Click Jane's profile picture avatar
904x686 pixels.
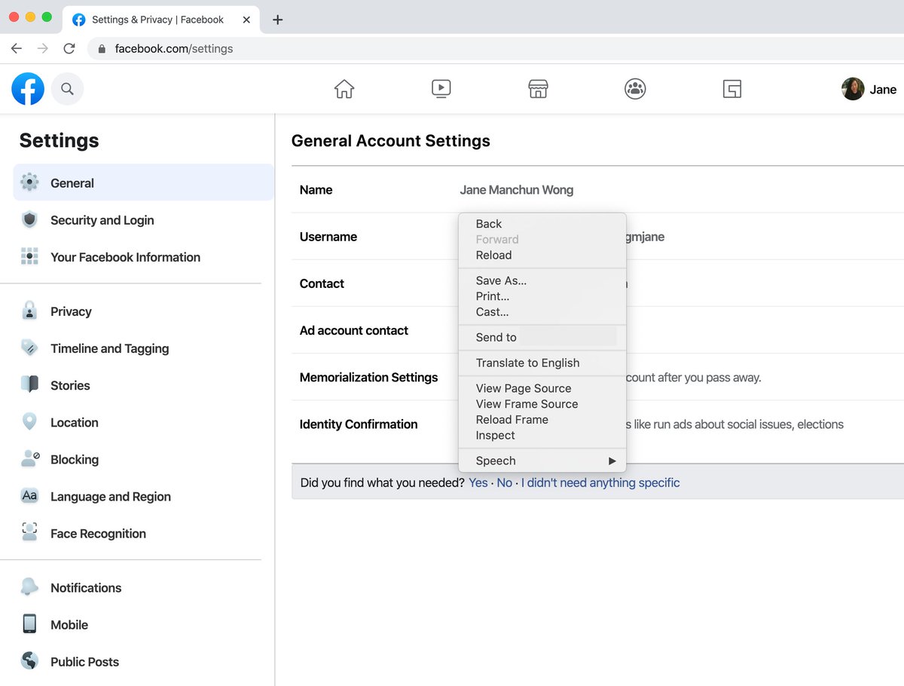tap(853, 89)
